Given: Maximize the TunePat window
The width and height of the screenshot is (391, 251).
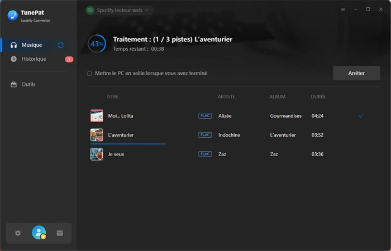Looking at the screenshot, I should pyautogui.click(x=368, y=9).
